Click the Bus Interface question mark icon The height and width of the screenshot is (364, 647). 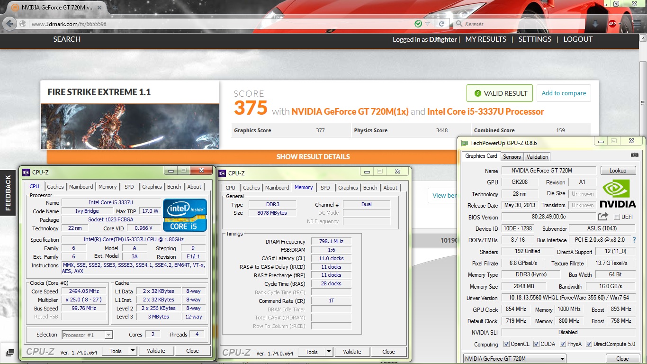click(x=634, y=240)
